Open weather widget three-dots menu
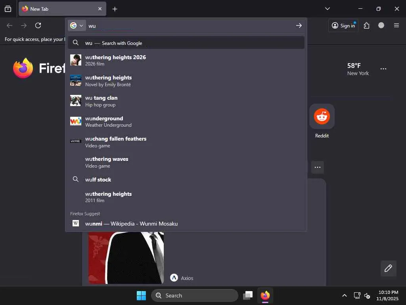This screenshot has height=305, width=406. tap(383, 69)
